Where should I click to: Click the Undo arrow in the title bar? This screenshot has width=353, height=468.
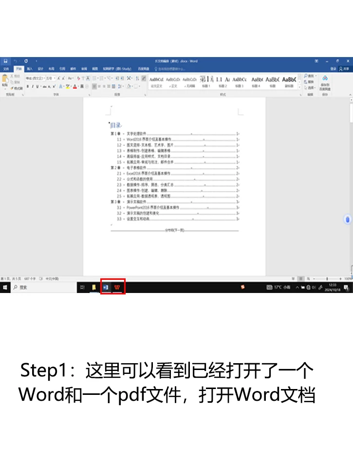point(15,61)
